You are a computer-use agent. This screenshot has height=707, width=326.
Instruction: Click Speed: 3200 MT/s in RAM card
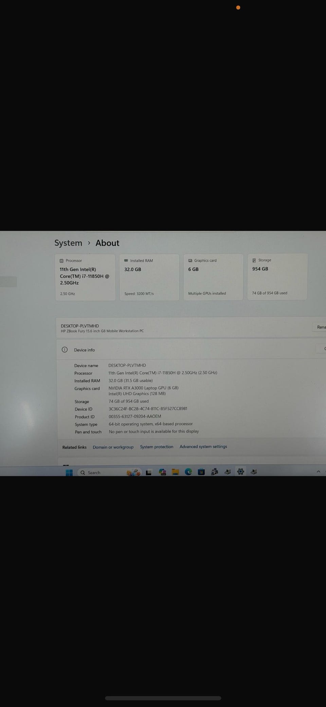coord(139,294)
